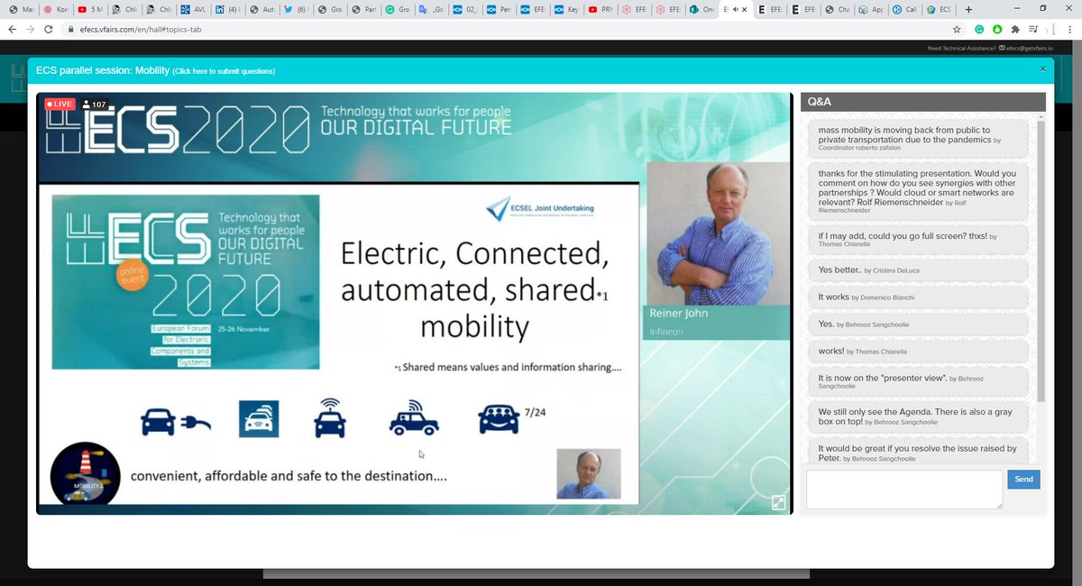
Task: Click 'Yes.' message by Behrooz Sangchoolie
Action: (x=918, y=323)
